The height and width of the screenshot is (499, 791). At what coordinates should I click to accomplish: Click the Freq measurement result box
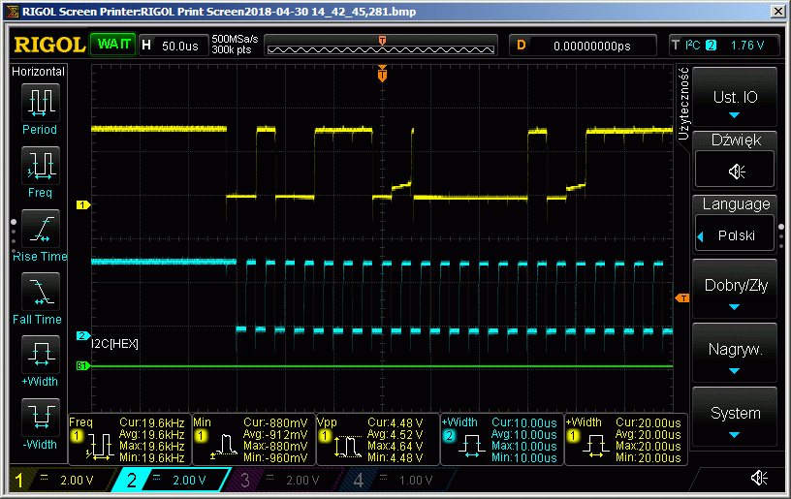(130, 440)
